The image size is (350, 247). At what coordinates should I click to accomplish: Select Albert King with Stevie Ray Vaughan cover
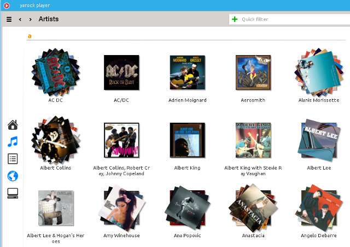[253, 140]
